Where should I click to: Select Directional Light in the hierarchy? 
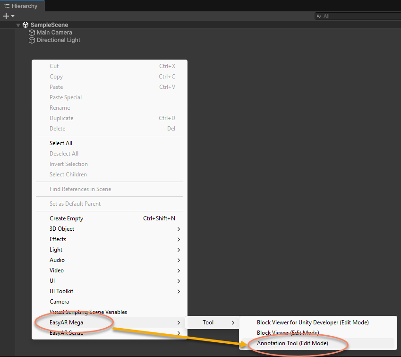coord(59,40)
